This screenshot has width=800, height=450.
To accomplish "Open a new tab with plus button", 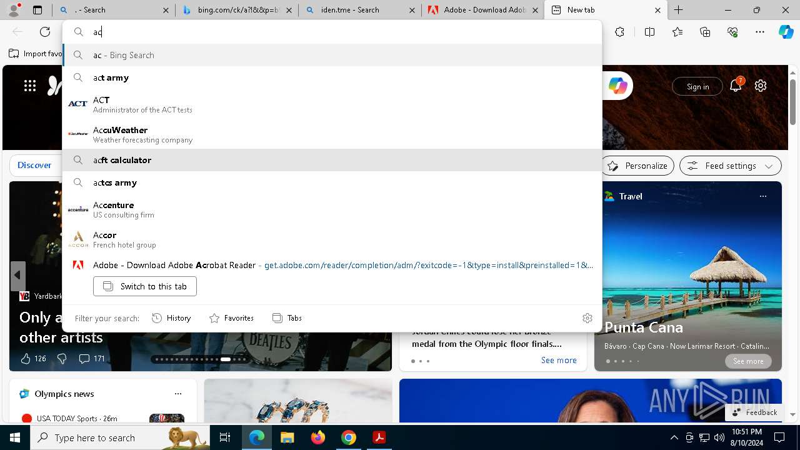I will (x=678, y=10).
